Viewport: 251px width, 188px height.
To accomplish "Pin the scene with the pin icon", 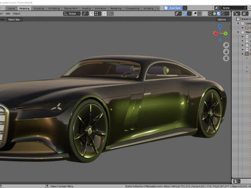I will (245, 8).
